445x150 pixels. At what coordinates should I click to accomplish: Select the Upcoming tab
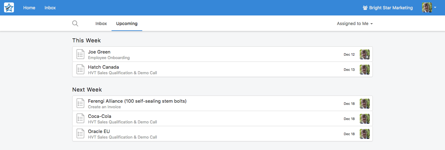(x=127, y=24)
